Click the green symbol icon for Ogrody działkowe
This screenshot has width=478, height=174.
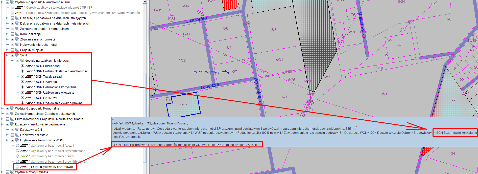[19, 8]
